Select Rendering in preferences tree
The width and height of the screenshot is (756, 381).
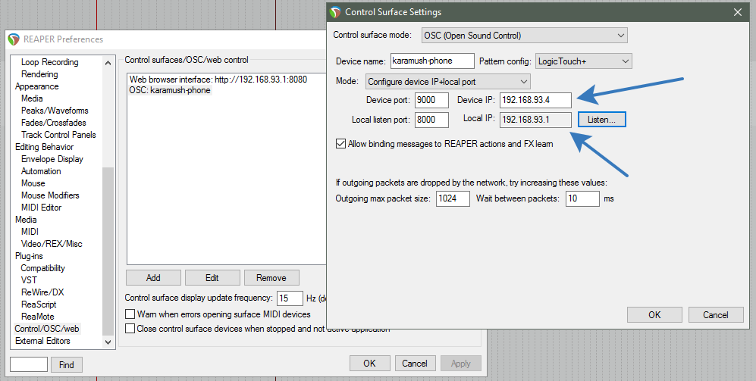pos(39,73)
